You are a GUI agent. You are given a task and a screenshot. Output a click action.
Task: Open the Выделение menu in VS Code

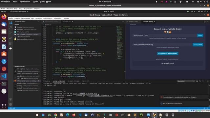click(25, 18)
